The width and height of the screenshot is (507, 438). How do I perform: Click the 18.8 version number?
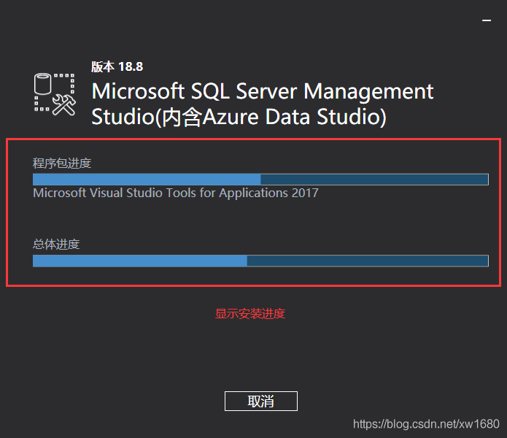(131, 66)
